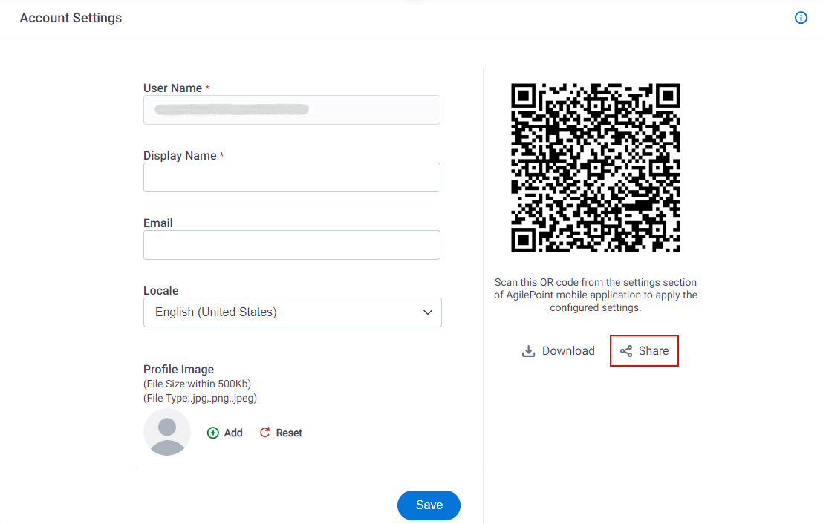Open the info icon in Account Settings header
This screenshot has width=823, height=524.
tap(801, 18)
